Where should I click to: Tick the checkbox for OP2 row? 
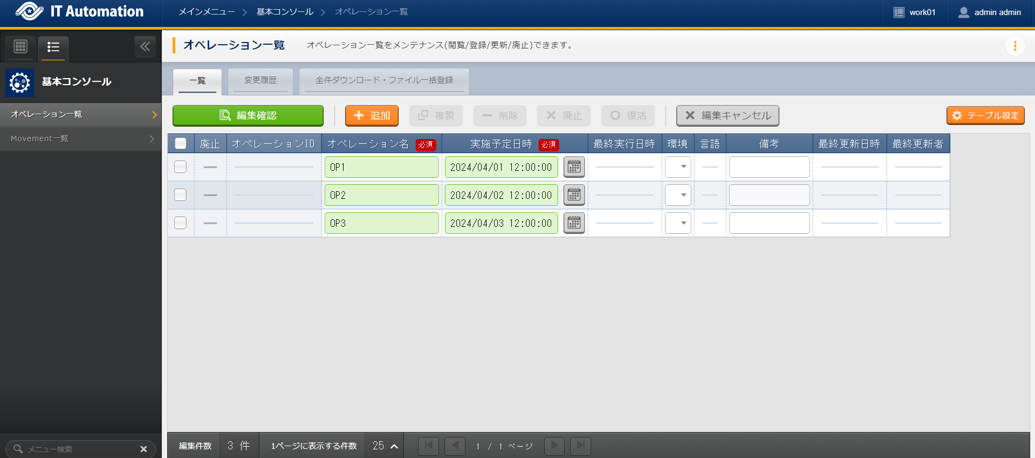[181, 195]
